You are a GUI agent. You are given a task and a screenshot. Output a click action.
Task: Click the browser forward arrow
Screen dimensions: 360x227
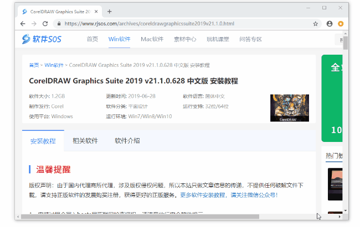34,24
